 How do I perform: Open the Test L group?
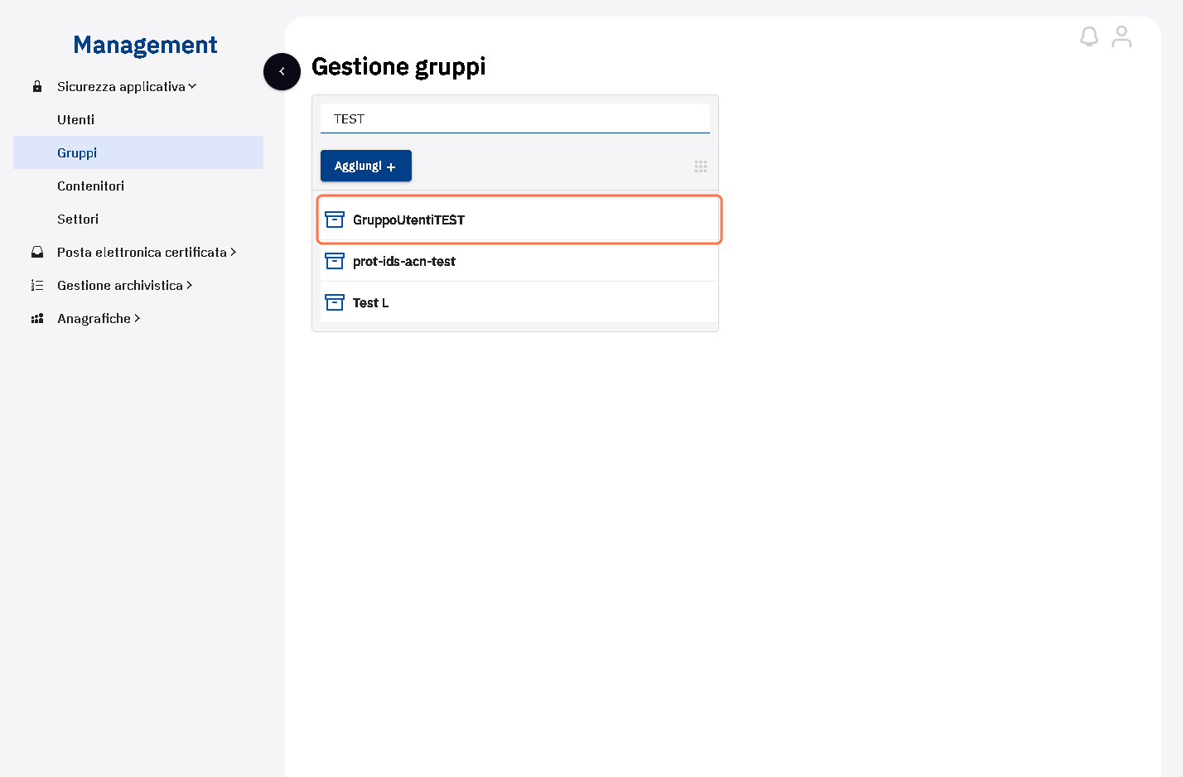pos(519,302)
